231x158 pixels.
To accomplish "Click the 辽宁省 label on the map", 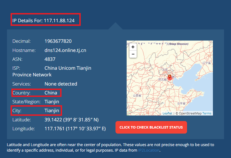I will [x=207, y=63].
